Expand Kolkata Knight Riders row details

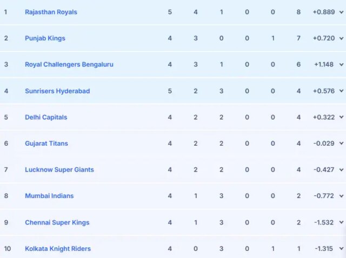[x=341, y=249]
